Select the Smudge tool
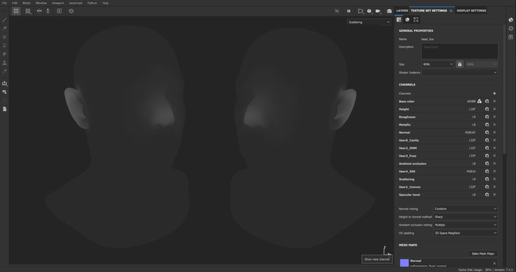 pos(5,54)
